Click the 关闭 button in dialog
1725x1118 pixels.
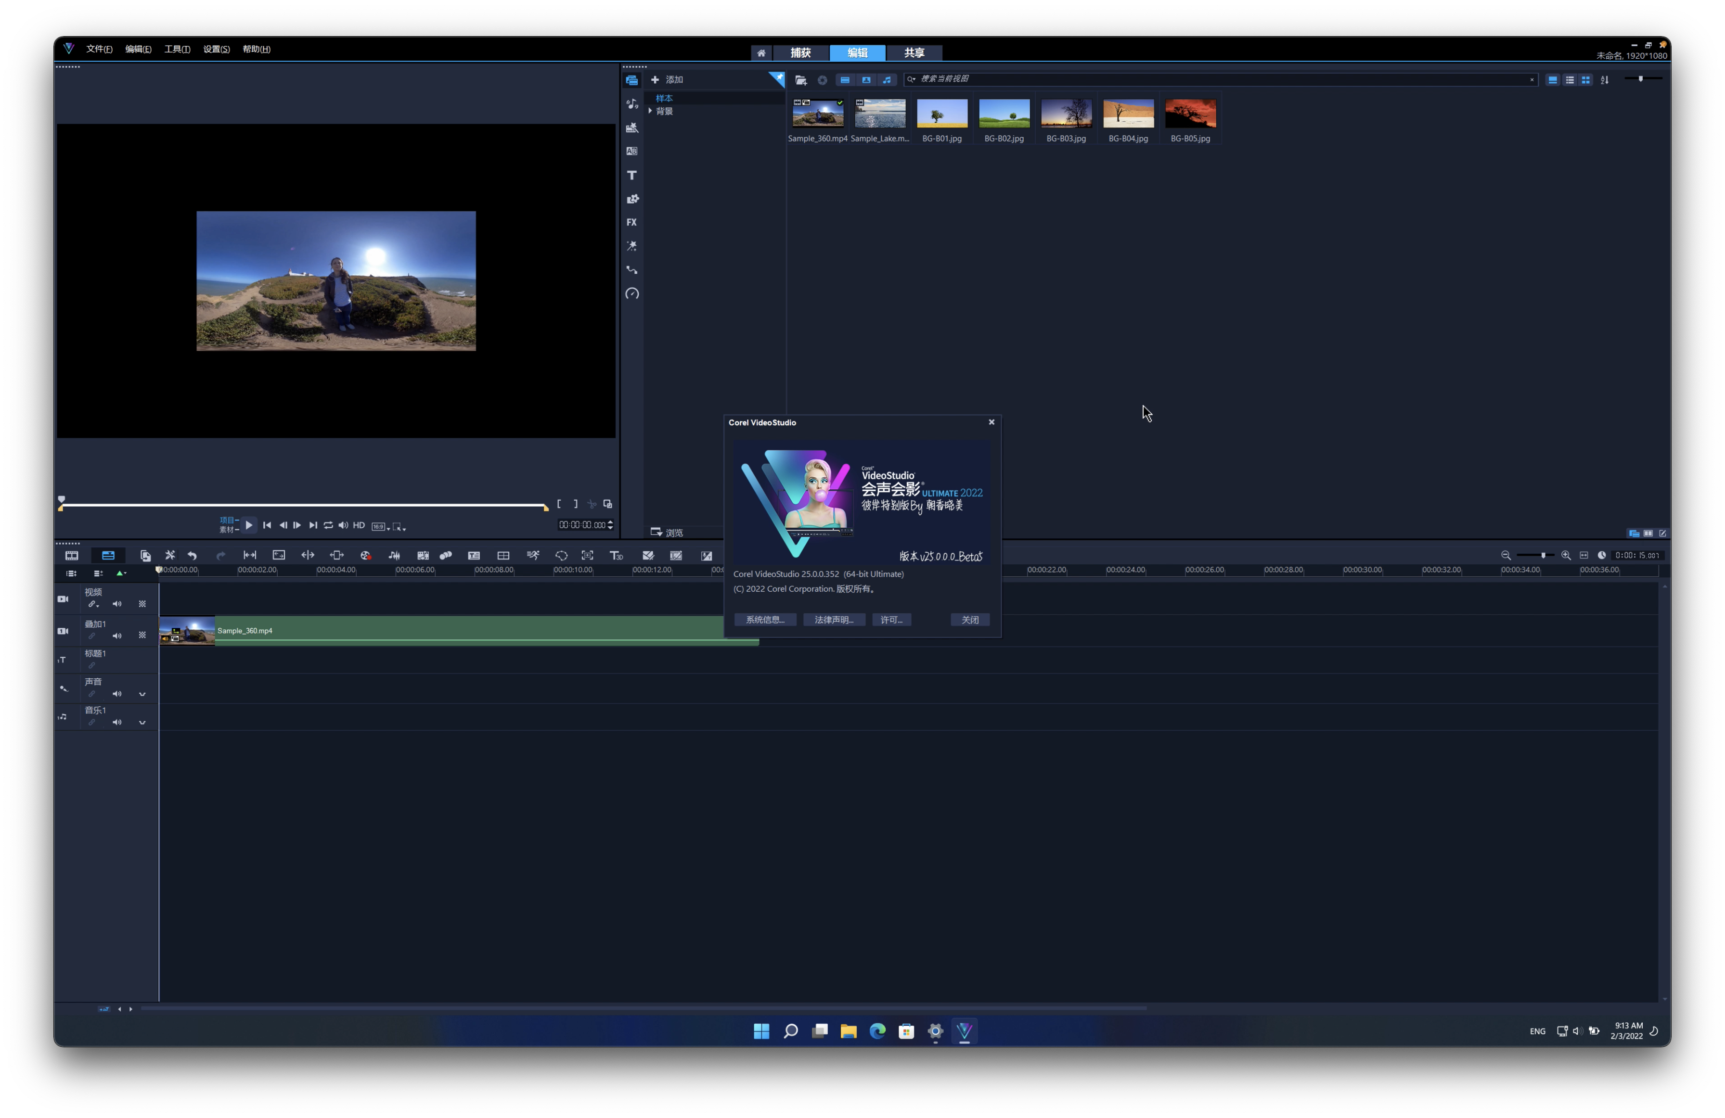(x=970, y=620)
